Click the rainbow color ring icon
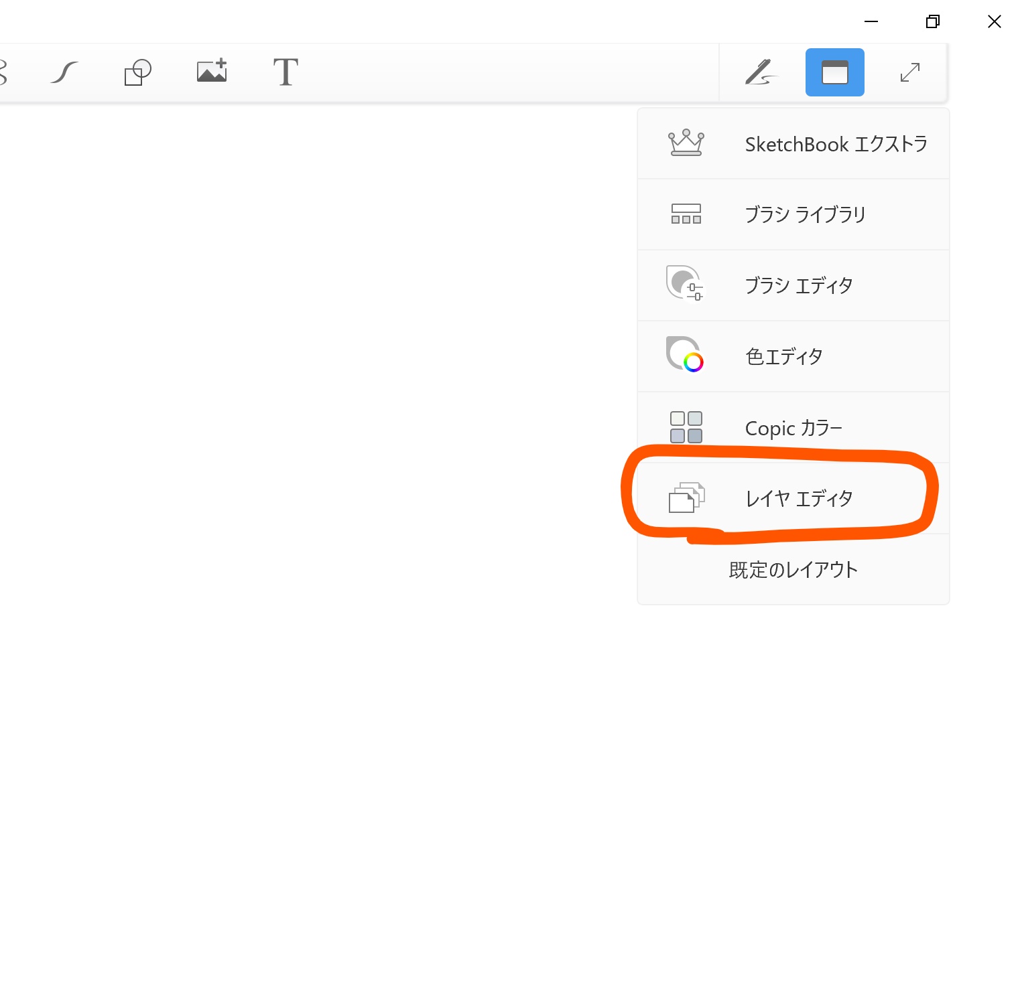The image size is (1016, 983). (x=693, y=362)
